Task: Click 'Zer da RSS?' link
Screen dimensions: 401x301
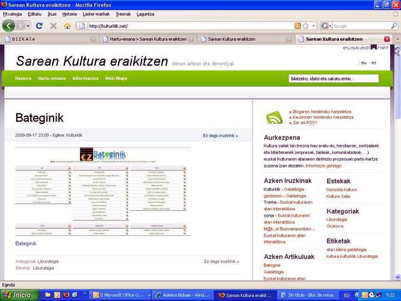Action: click(x=305, y=123)
